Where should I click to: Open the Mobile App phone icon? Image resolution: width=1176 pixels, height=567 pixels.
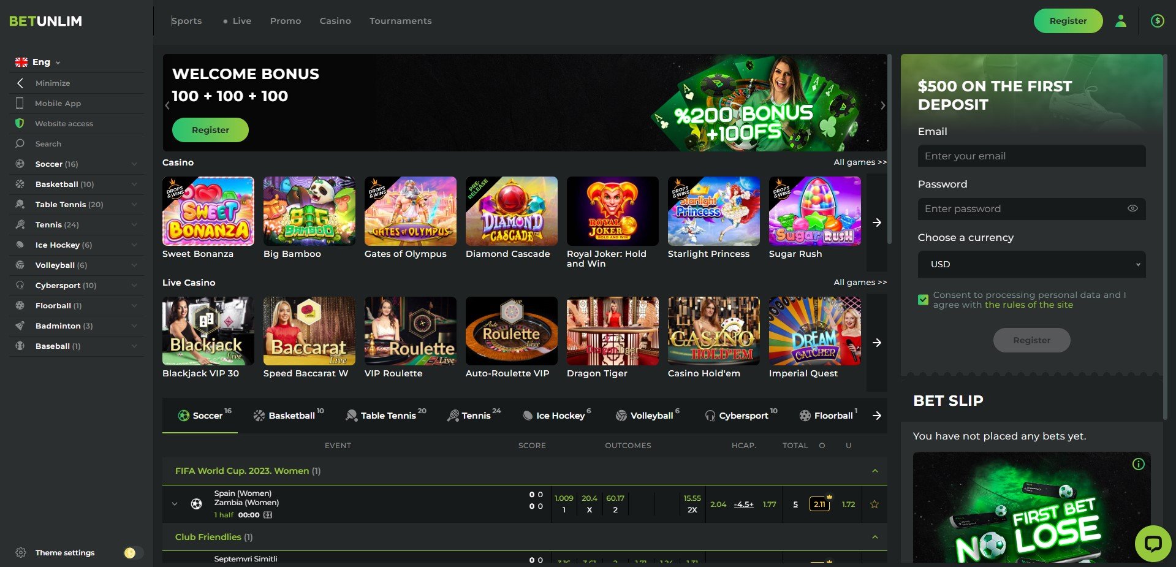[20, 103]
